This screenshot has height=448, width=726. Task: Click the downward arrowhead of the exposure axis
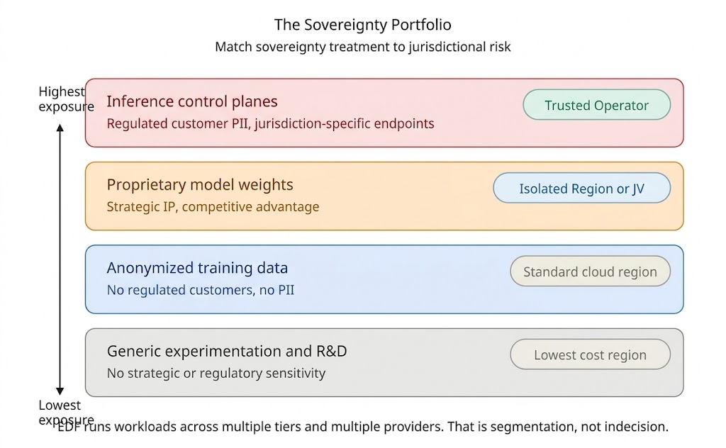60,391
